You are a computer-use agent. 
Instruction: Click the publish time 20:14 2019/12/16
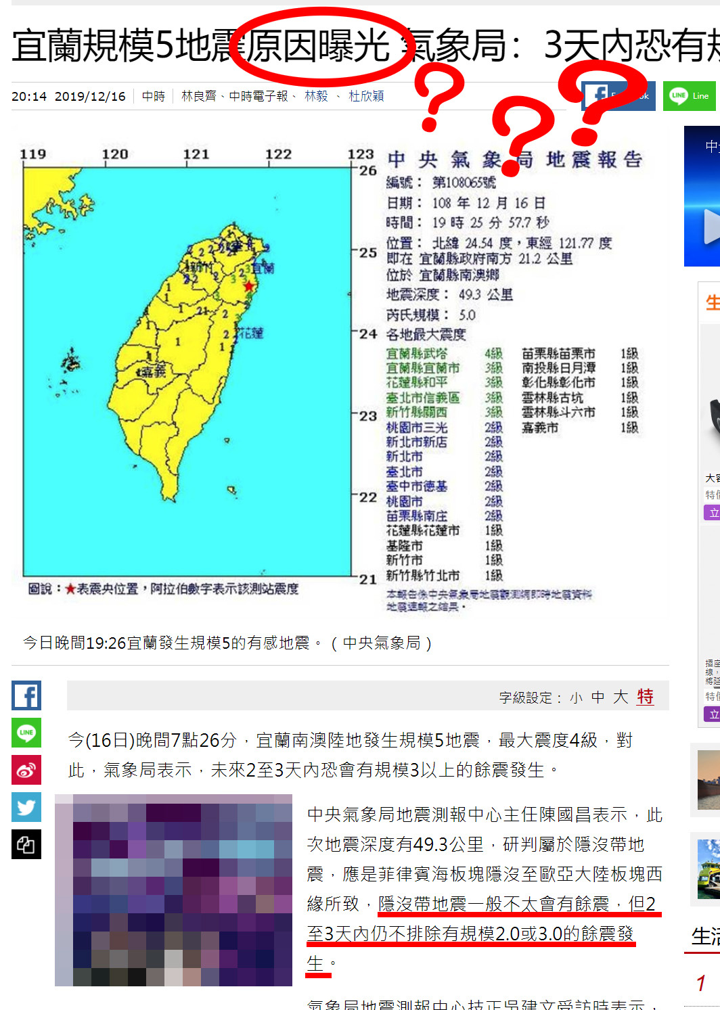click(x=68, y=96)
